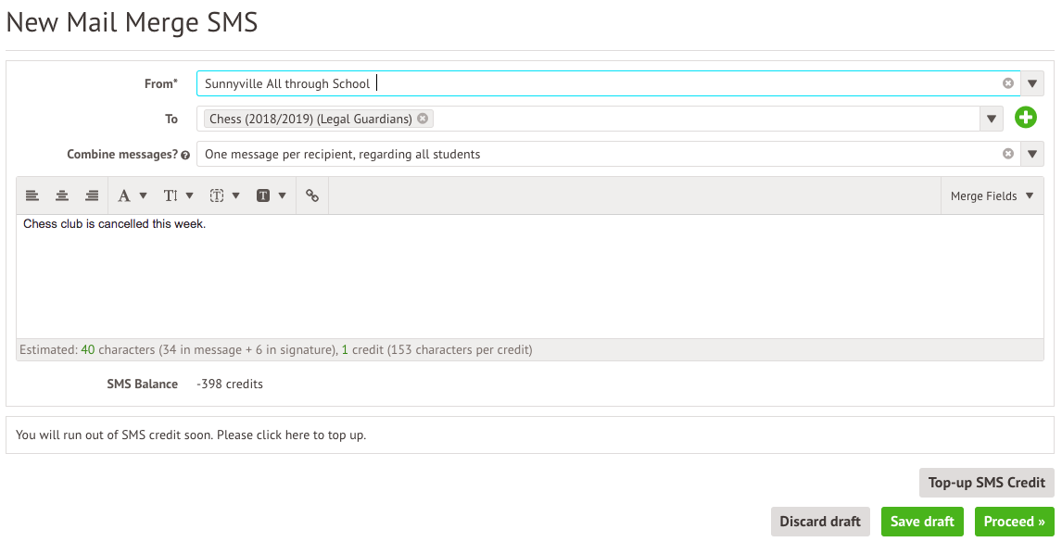
Task: Focus the From input field
Action: [x=608, y=83]
